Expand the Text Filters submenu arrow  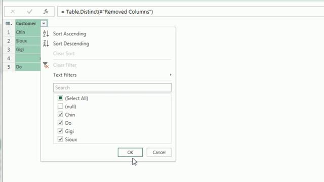click(x=171, y=75)
